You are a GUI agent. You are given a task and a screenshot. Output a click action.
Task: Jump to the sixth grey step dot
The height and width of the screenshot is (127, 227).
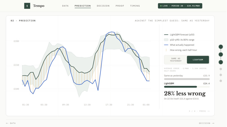221,81
